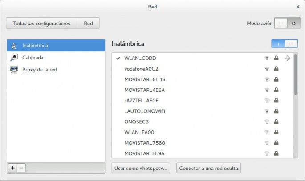Toggle Modo avión switch
Screen dimensions: 305x181
tap(287, 24)
